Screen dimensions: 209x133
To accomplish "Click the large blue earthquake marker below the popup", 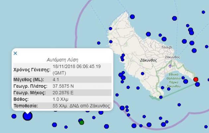I will (x=27, y=116).
